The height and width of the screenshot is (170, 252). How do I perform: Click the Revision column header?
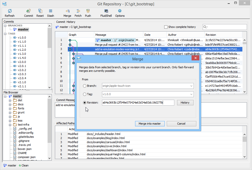click(223, 35)
